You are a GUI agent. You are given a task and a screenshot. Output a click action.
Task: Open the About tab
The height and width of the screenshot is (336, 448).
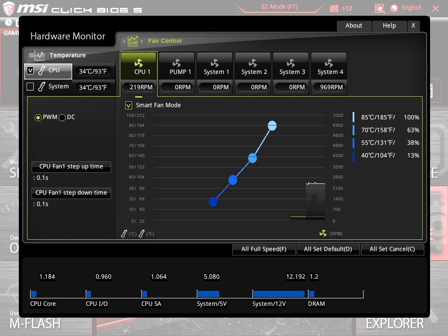[x=353, y=25]
